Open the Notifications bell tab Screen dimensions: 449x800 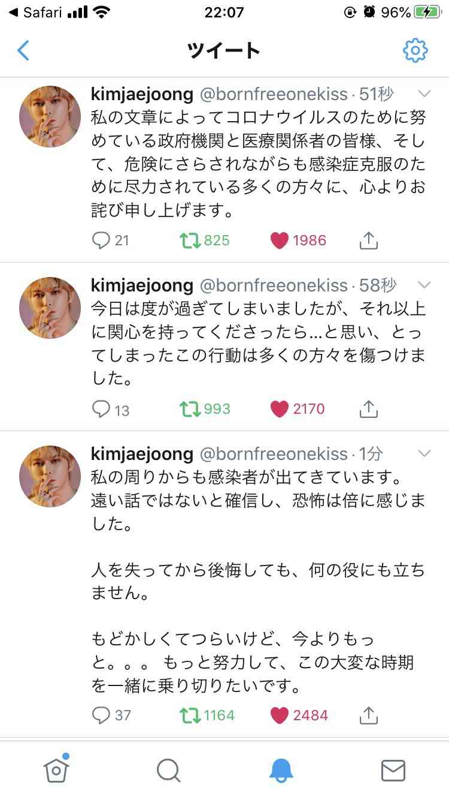(280, 772)
